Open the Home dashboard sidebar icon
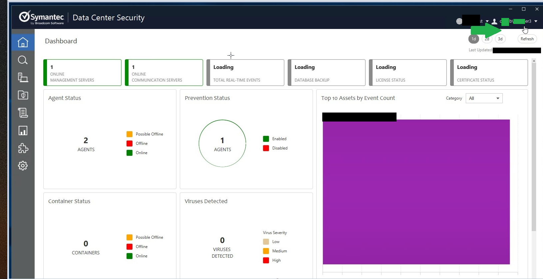Image resolution: width=543 pixels, height=279 pixels. coord(23,42)
